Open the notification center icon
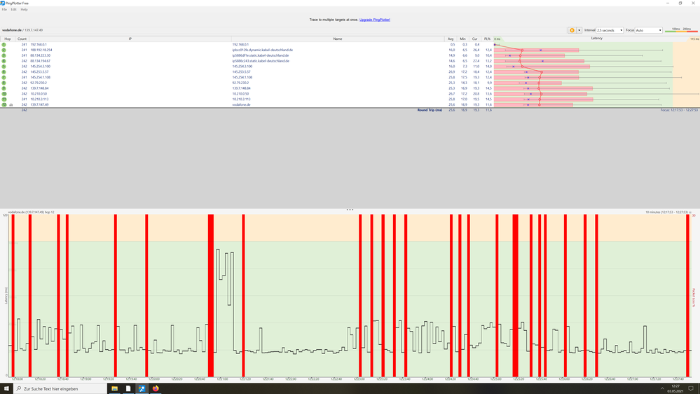The height and width of the screenshot is (394, 700). [691, 388]
